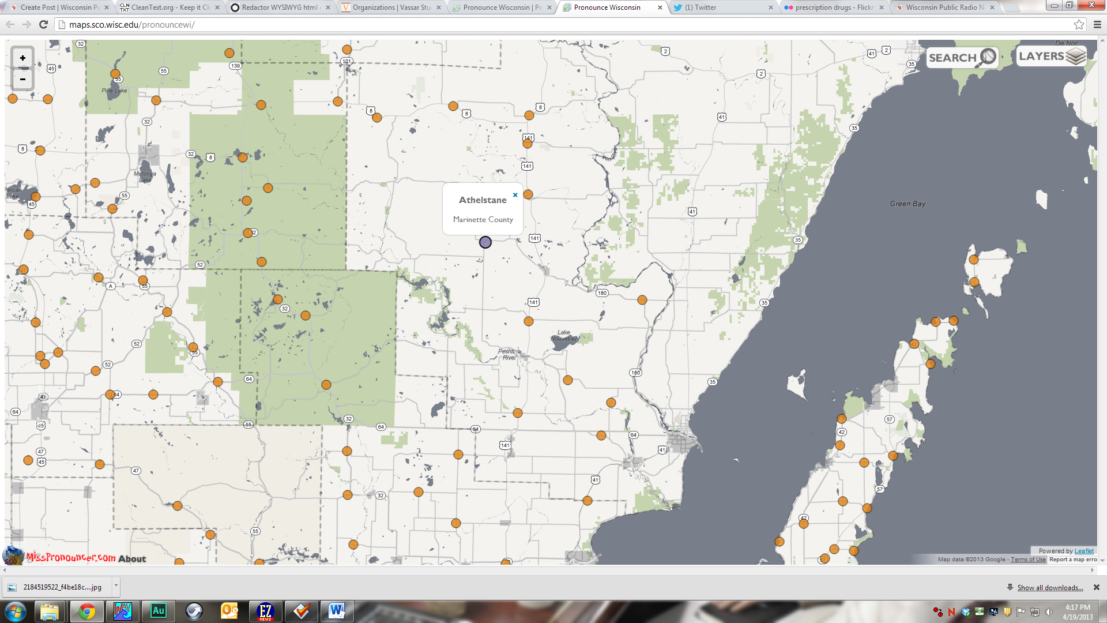Click the map zoom in plus button
This screenshot has width=1107, height=623.
[x=22, y=58]
